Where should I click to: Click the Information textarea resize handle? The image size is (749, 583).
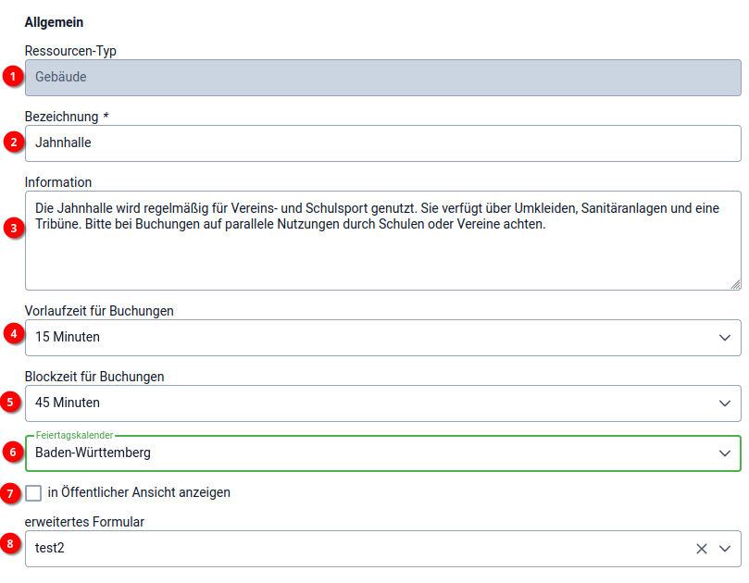(736, 285)
